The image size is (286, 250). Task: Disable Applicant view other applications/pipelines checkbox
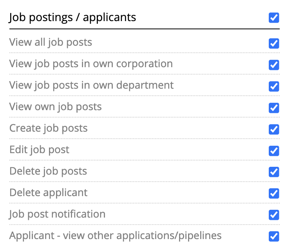click(274, 236)
